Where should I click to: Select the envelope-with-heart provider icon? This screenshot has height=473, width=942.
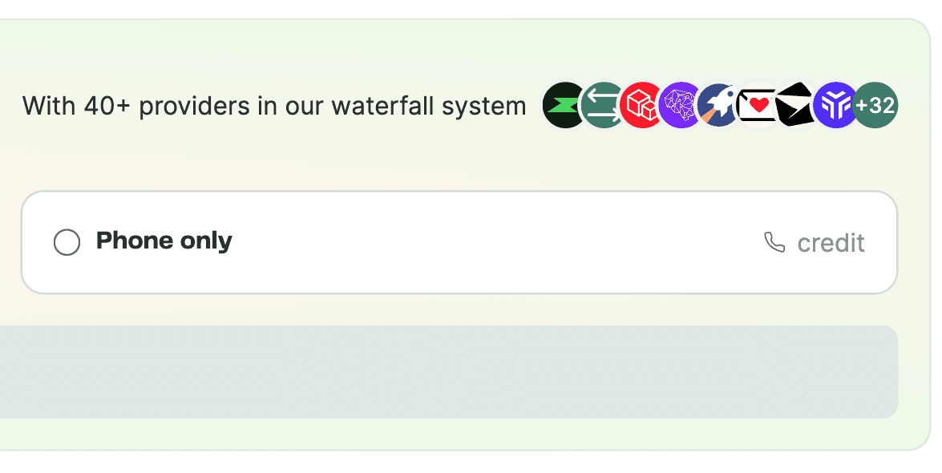coord(756,105)
